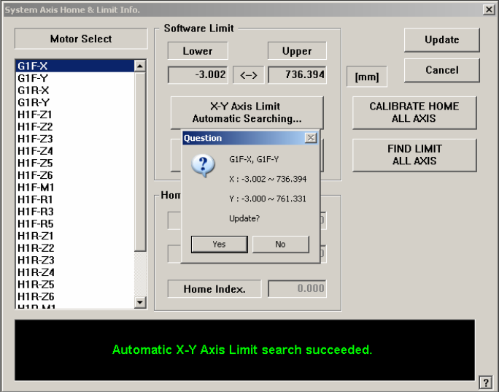
Task: Click CALIBRATE HOME ALL AXIS button
Action: 414,112
